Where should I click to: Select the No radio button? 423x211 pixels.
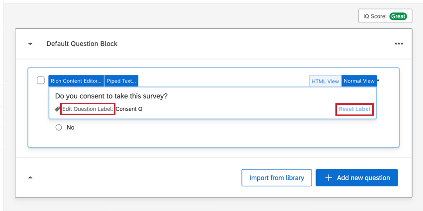coord(59,128)
